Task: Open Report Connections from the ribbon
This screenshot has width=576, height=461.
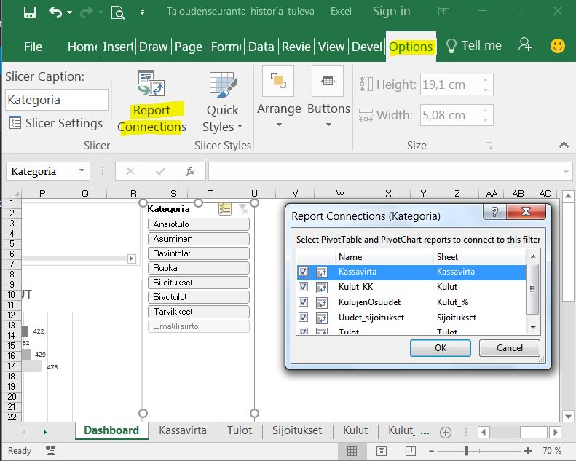Action: click(x=151, y=102)
